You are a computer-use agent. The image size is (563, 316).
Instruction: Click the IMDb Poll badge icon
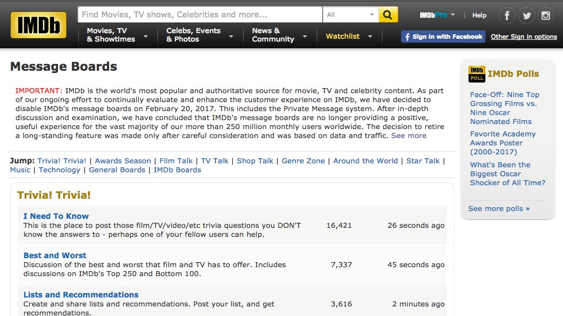(x=476, y=74)
